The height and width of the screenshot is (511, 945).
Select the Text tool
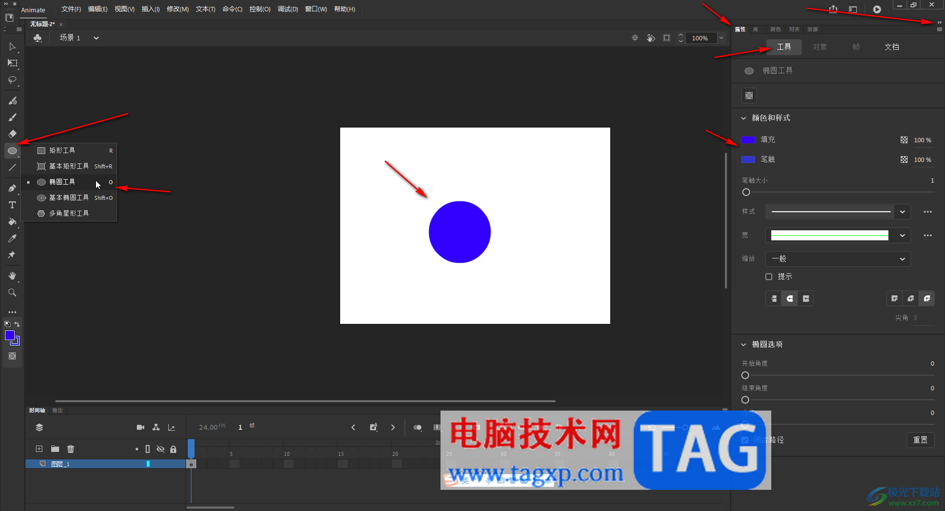coord(12,205)
